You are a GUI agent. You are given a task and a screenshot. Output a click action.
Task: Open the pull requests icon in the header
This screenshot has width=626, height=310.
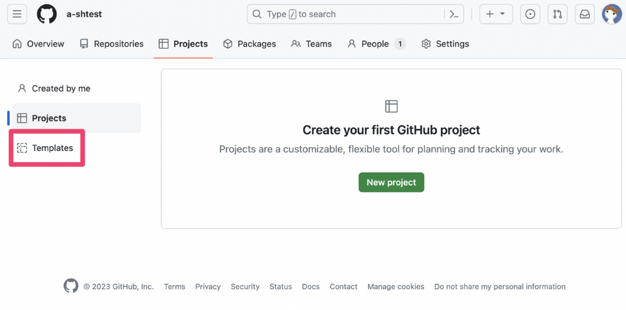coord(557,14)
